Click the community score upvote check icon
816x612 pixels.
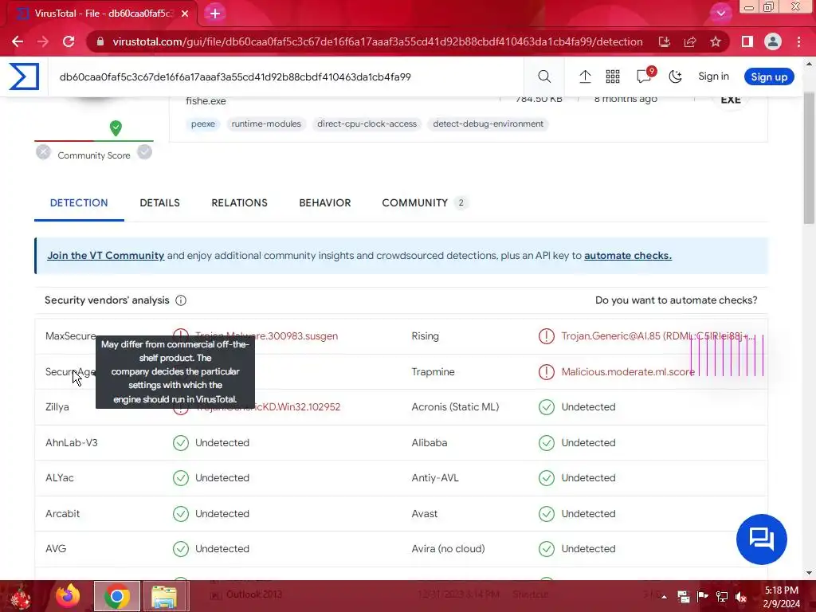pos(145,152)
